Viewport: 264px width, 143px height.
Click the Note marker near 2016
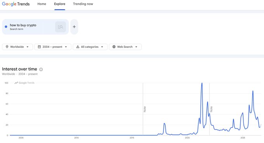[x=145, y=109]
